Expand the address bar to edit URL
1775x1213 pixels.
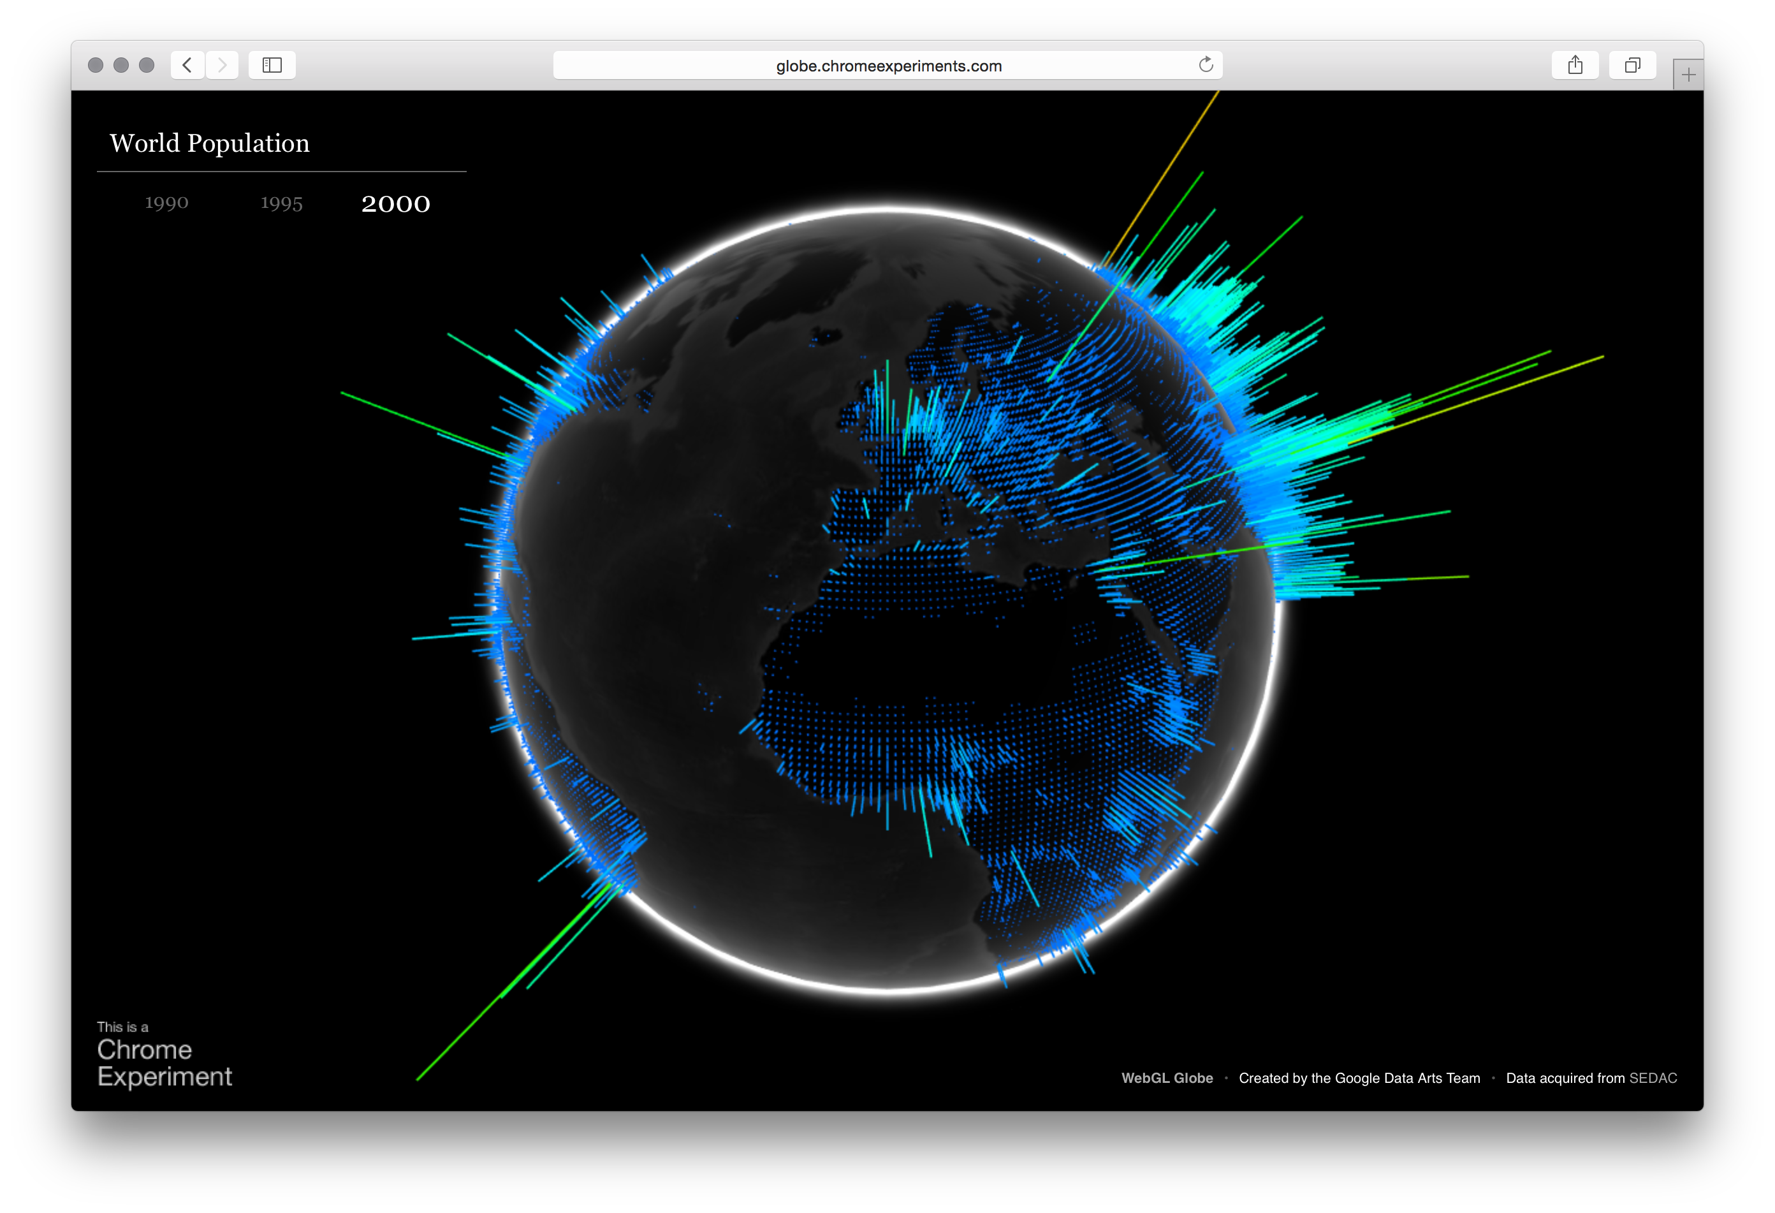(887, 65)
